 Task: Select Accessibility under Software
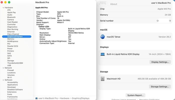(12, 82)
